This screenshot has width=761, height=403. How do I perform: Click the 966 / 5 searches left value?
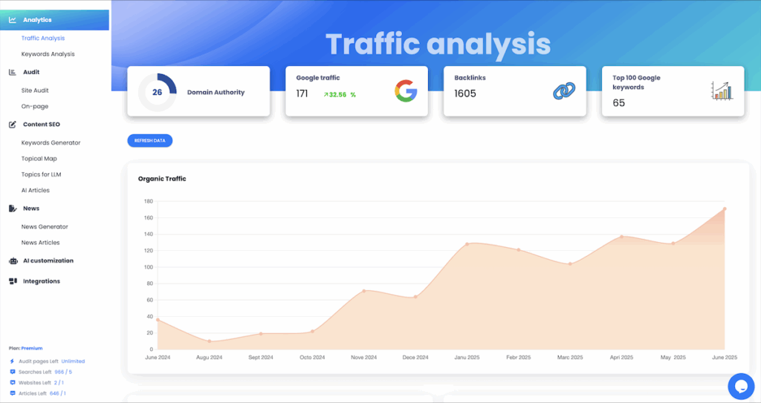(x=63, y=372)
